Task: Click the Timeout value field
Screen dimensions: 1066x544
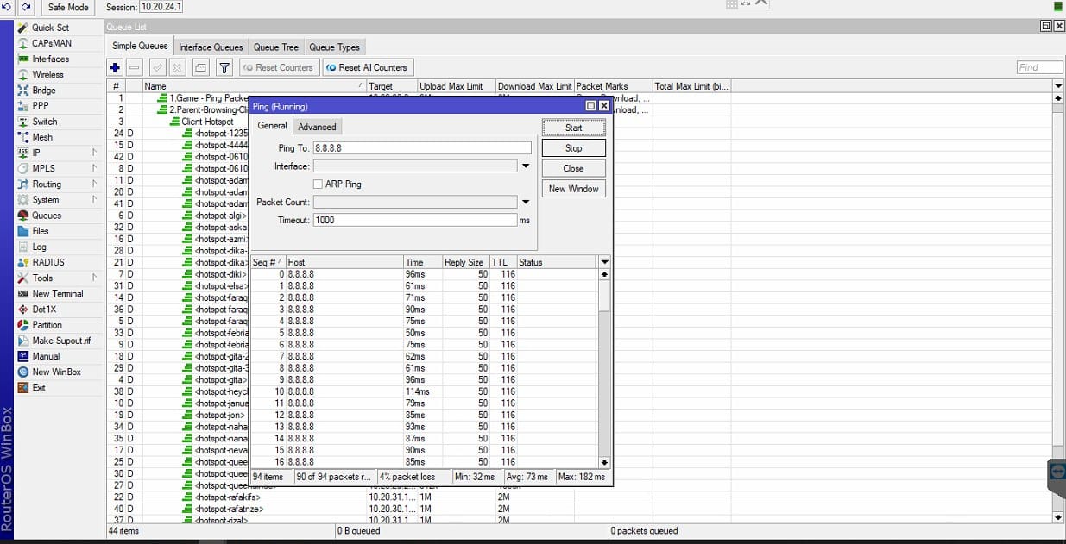Action: click(x=415, y=221)
